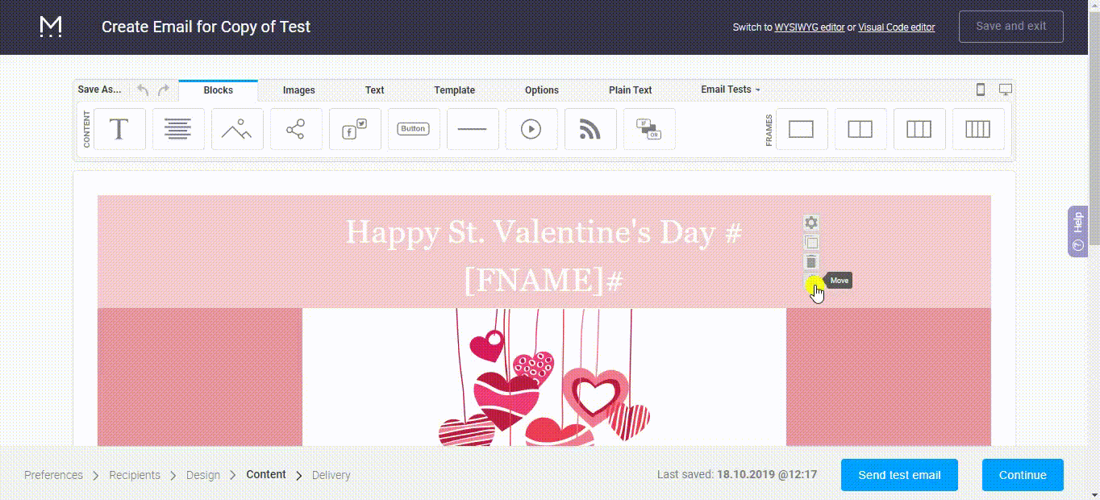Open the Images tab
This screenshot has width=1100, height=500.
click(298, 90)
